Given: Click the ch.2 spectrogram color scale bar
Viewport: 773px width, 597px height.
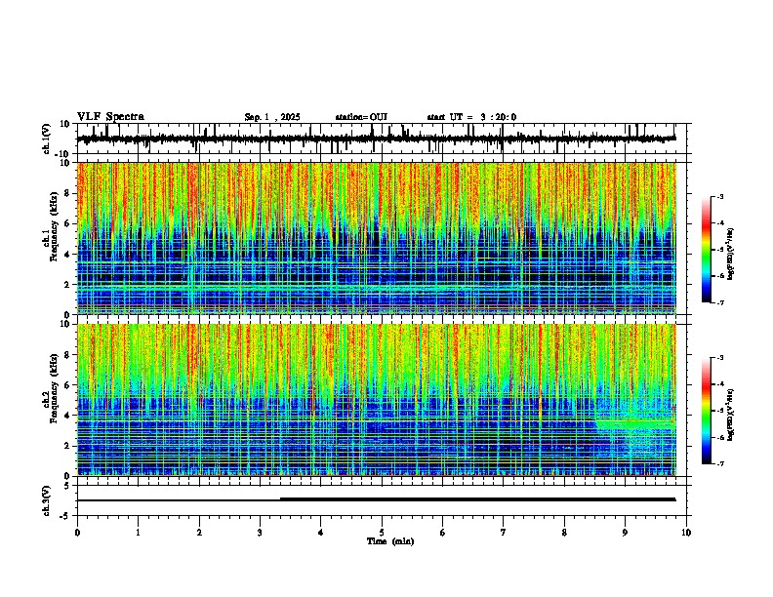Looking at the screenshot, I should click(x=707, y=411).
